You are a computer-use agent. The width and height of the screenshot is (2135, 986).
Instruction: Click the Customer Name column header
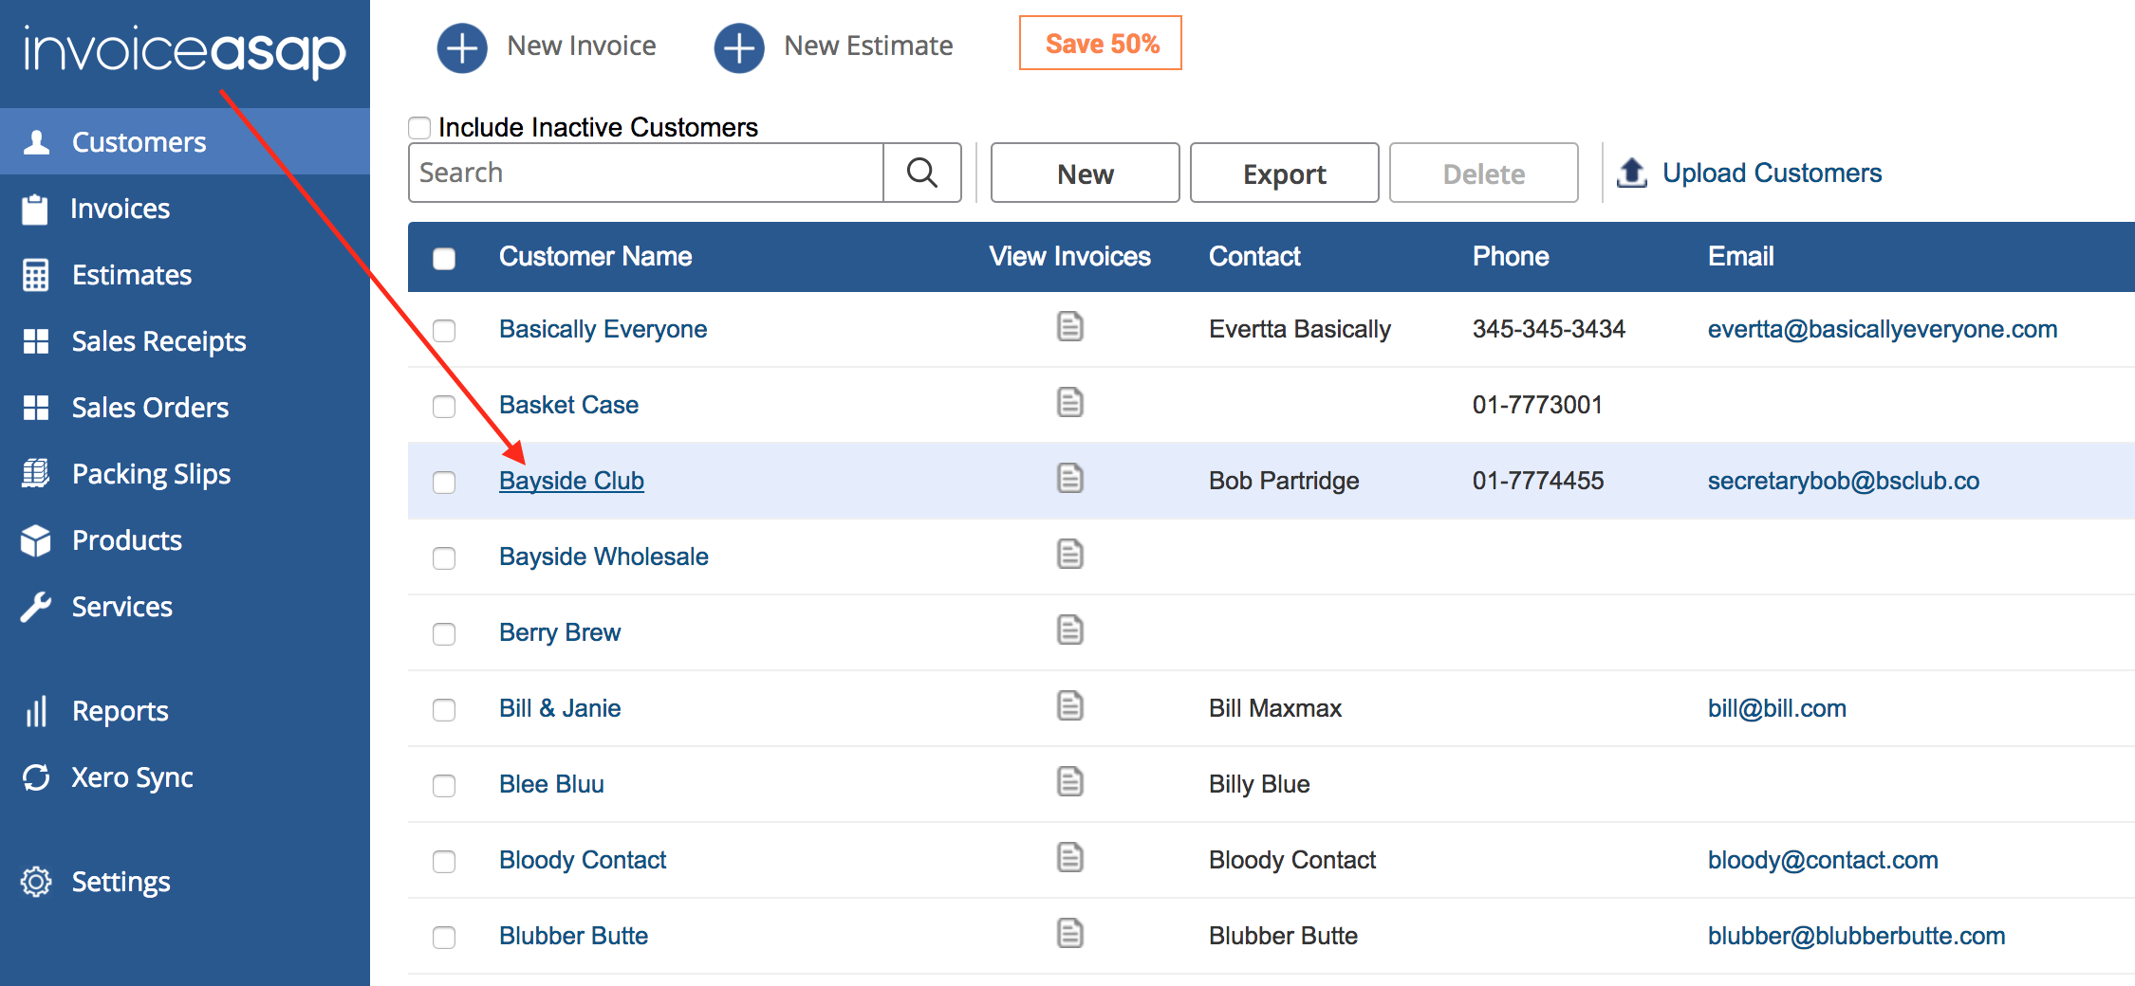(595, 256)
